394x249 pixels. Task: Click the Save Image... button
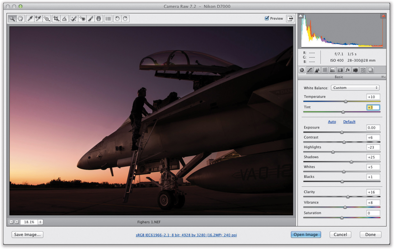(27, 235)
